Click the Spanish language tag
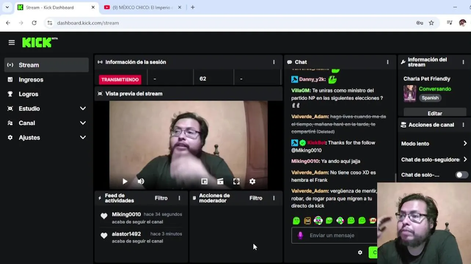471x264 pixels. click(430, 98)
